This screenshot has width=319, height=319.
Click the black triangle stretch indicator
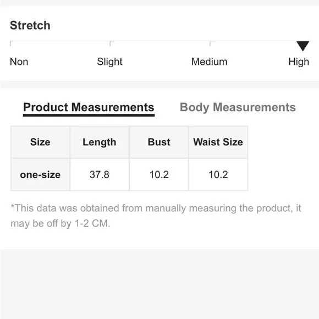(302, 46)
